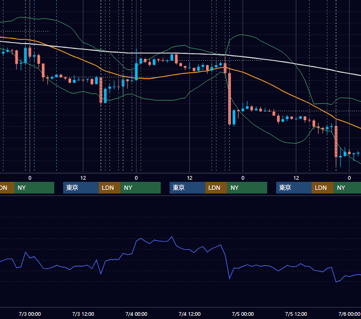Select the tall red candle before 7/5 00:00
This screenshot has height=319, width=361.
click(x=229, y=99)
